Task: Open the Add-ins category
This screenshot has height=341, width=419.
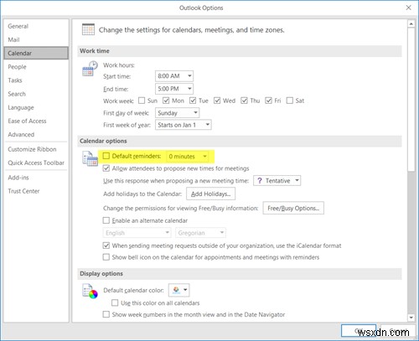Action: click(36, 178)
